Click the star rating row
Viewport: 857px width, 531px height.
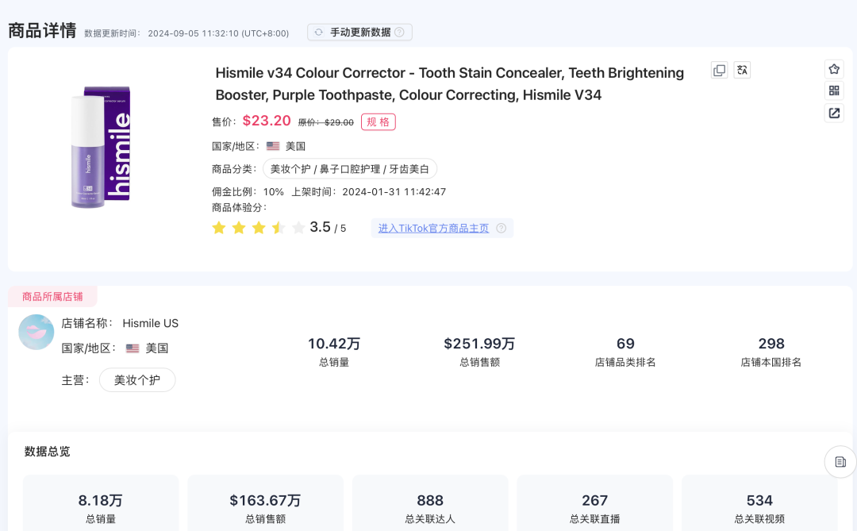(x=258, y=228)
